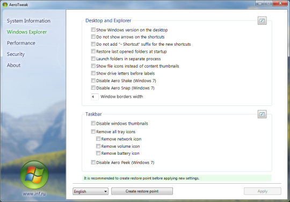
Task: Open System Information section
Action: tap(28, 21)
